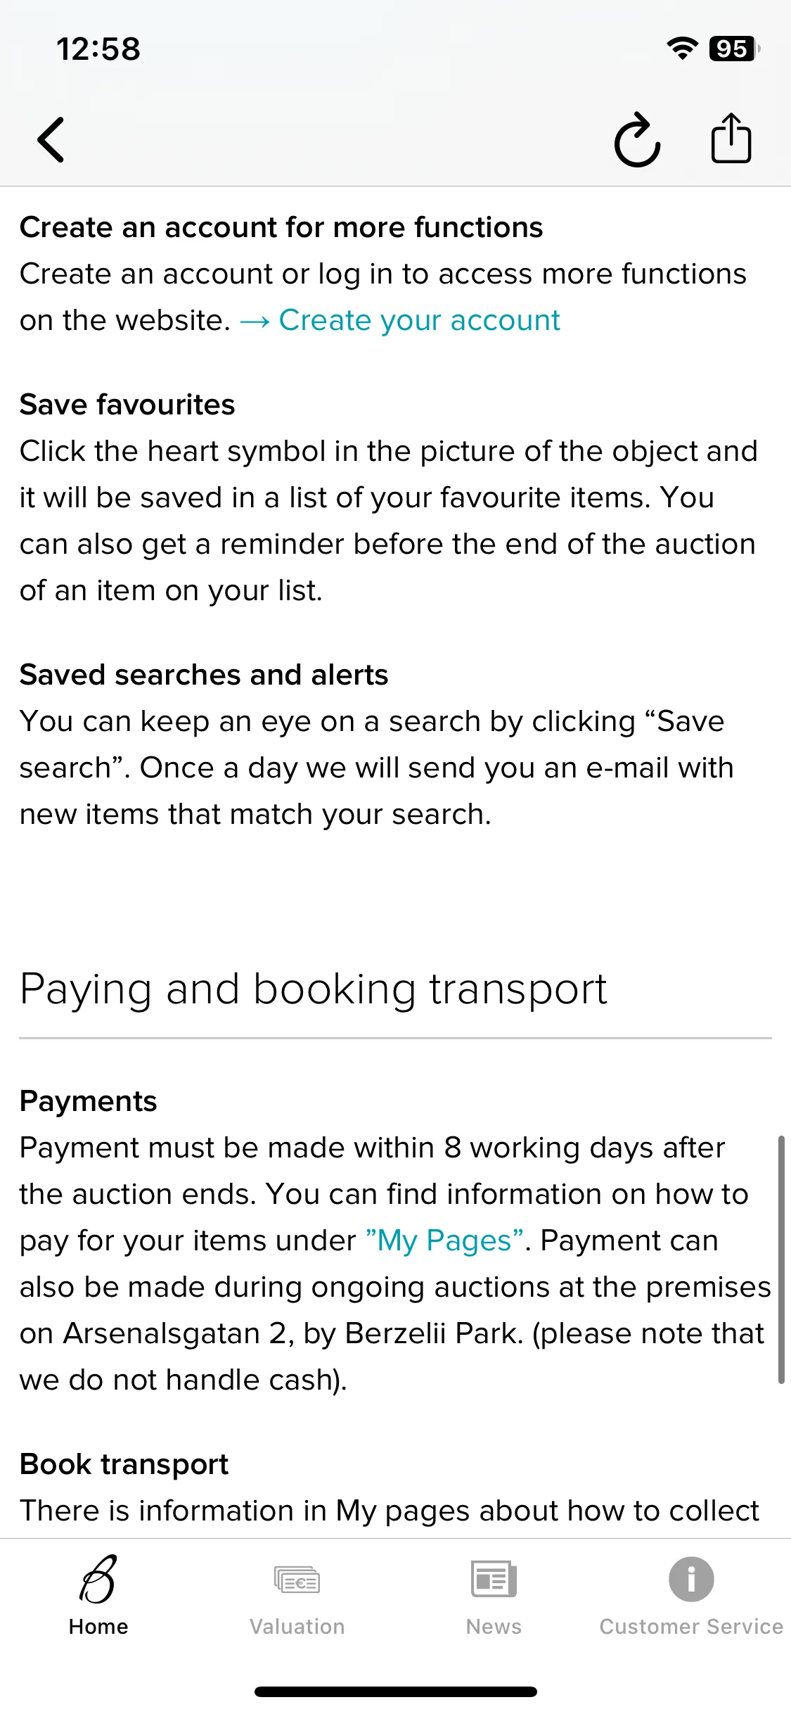Screen dimensions: 791x1714
Task: Tap the Home logo icon
Action: click(x=98, y=1579)
